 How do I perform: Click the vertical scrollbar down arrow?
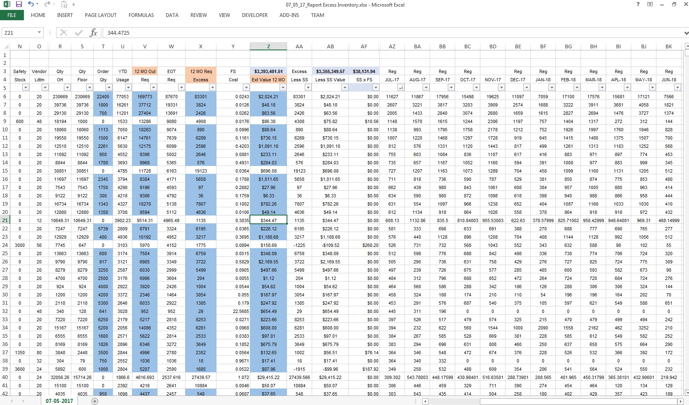[x=686, y=393]
